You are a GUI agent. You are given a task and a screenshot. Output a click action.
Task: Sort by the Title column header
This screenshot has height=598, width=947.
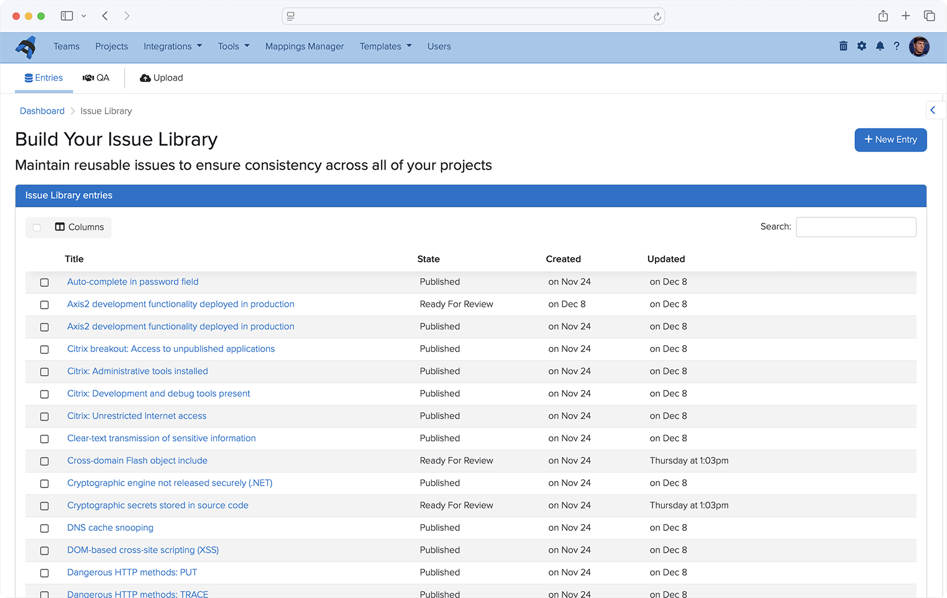click(x=74, y=260)
